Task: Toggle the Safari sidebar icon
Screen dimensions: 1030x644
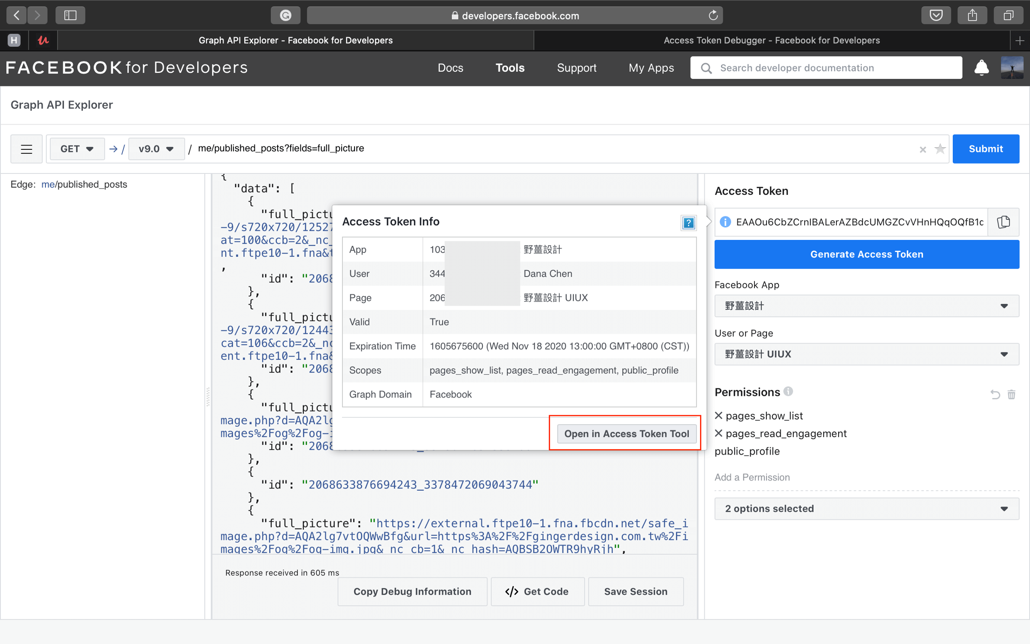Action: pos(70,15)
